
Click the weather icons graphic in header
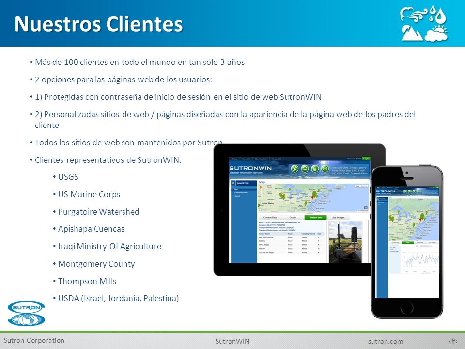tap(424, 23)
